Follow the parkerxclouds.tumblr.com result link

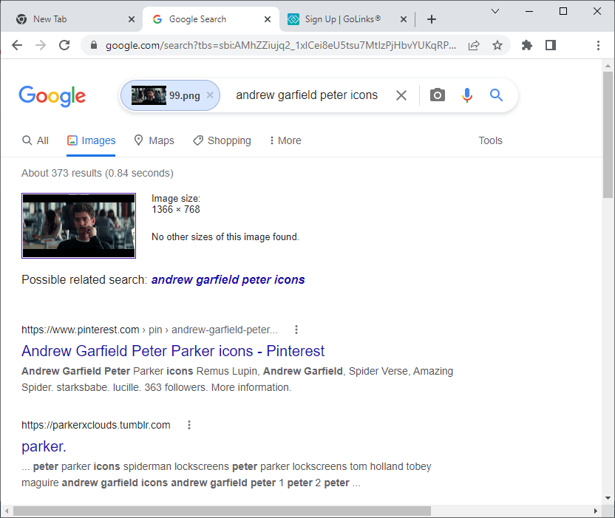(x=95, y=425)
